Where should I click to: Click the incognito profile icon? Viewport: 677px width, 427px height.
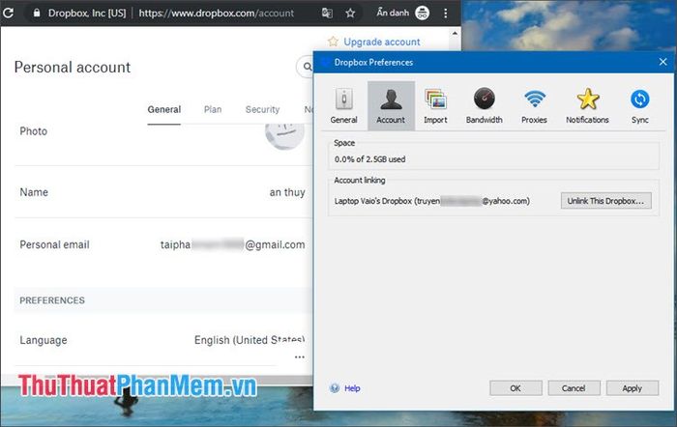point(423,13)
